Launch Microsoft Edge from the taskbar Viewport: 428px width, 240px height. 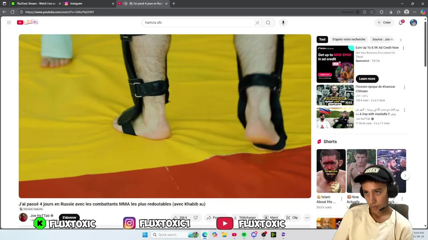(x=205, y=235)
